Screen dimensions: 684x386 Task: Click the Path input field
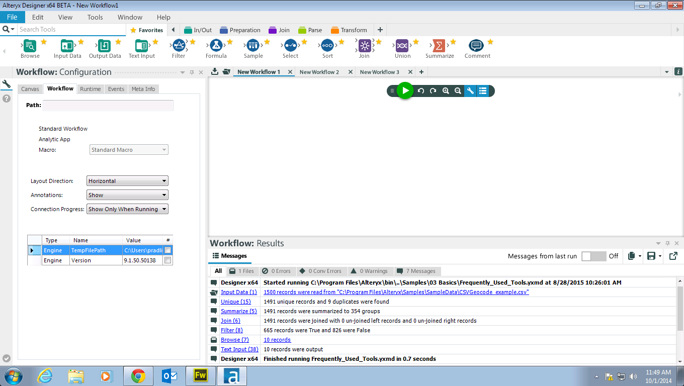[108, 106]
